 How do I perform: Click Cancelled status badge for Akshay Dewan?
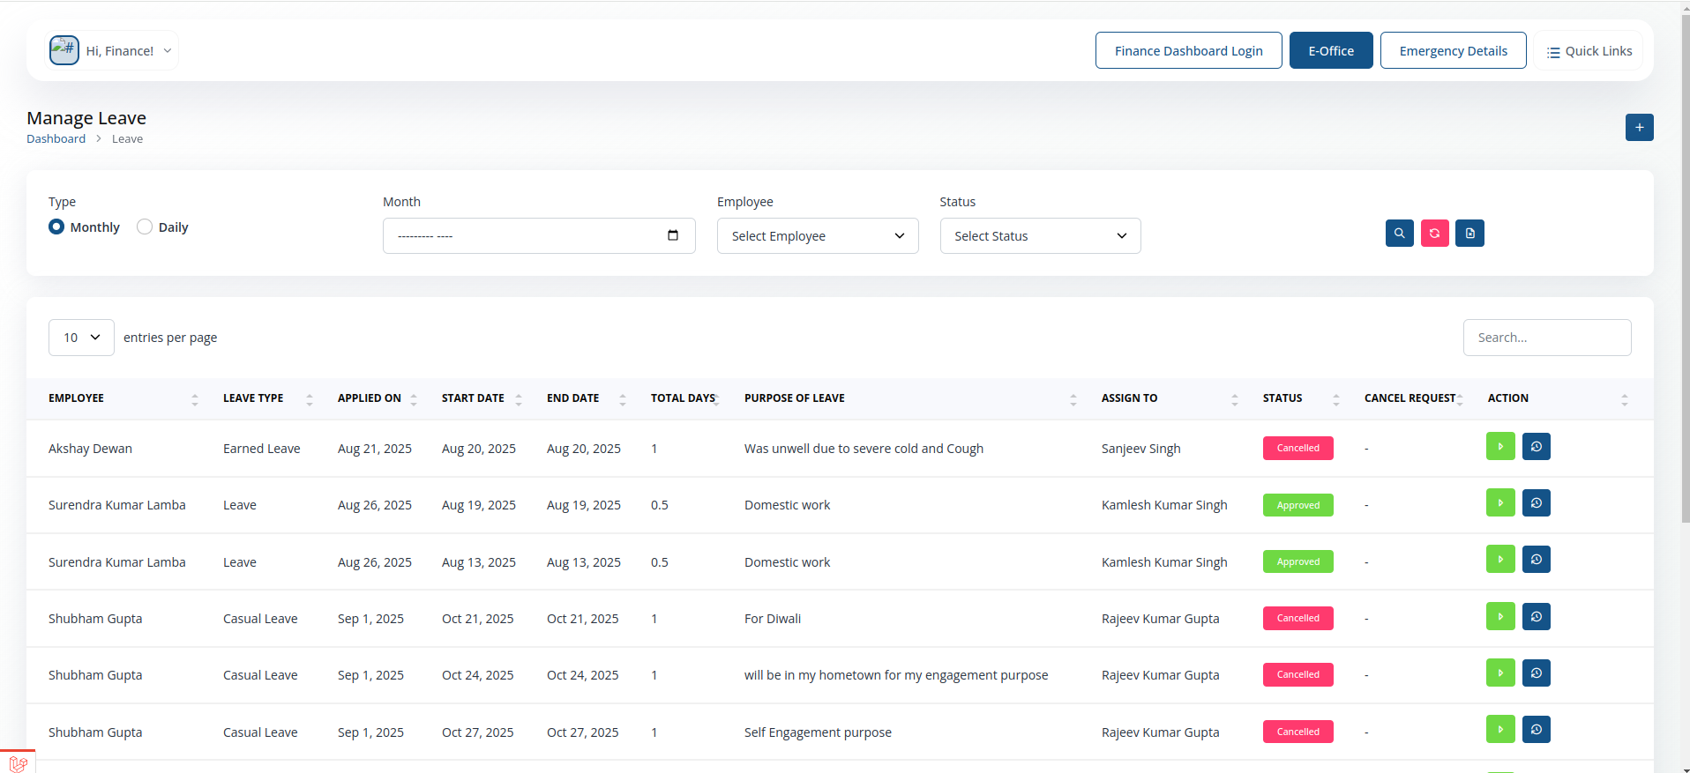1297,448
